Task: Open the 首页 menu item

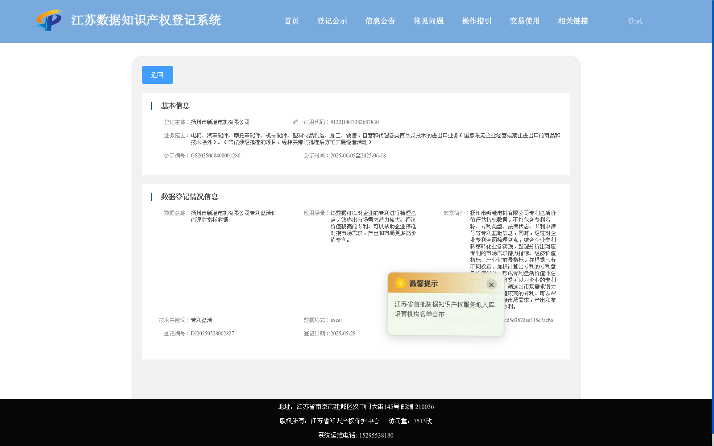Action: point(291,21)
